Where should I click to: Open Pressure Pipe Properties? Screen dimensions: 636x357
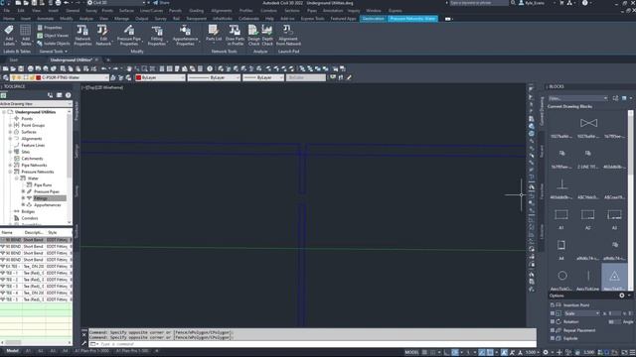[x=129, y=35]
